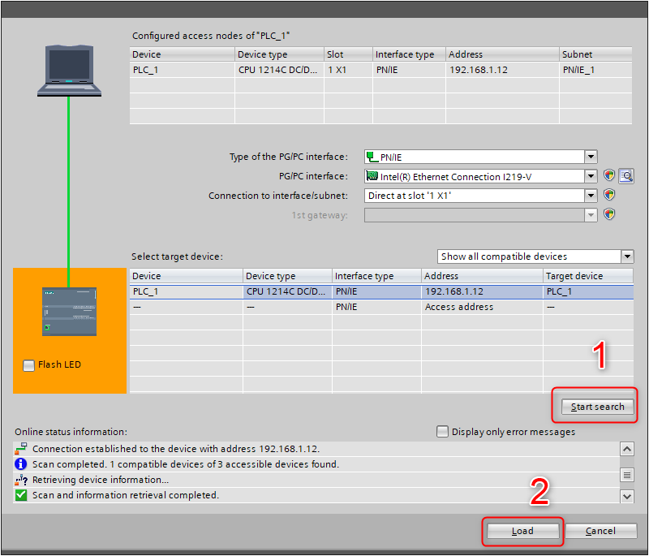Click shield icon beside Connection to interface/subnet

(609, 196)
